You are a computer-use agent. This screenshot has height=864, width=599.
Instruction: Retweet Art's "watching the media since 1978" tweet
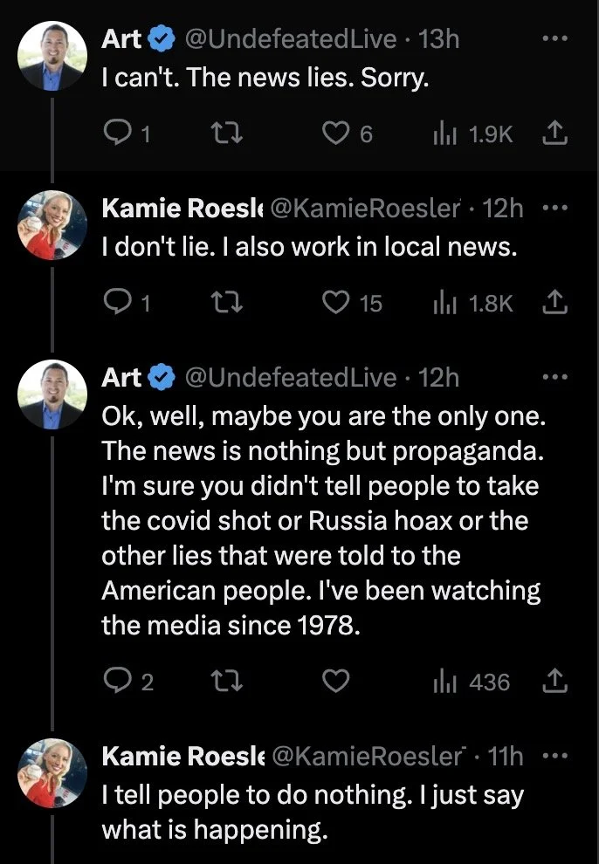(x=227, y=681)
